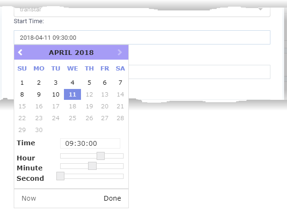Click the empty field below Start Time
The width and height of the screenshot is (287, 212).
click(199, 72)
